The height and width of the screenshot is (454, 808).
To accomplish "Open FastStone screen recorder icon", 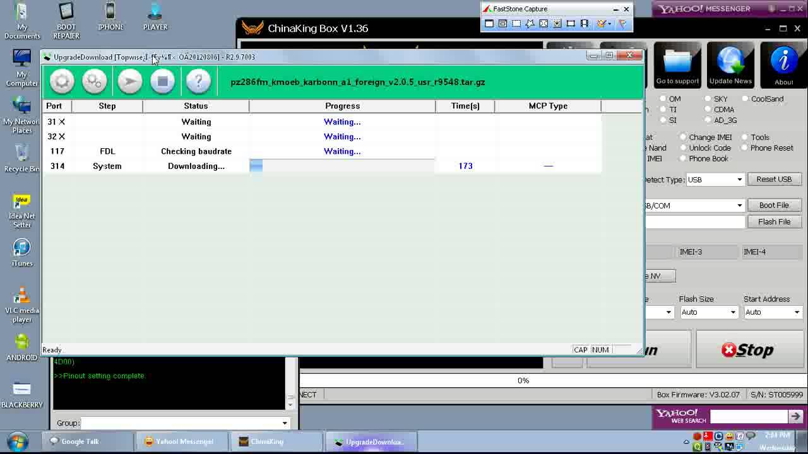I will (585, 23).
